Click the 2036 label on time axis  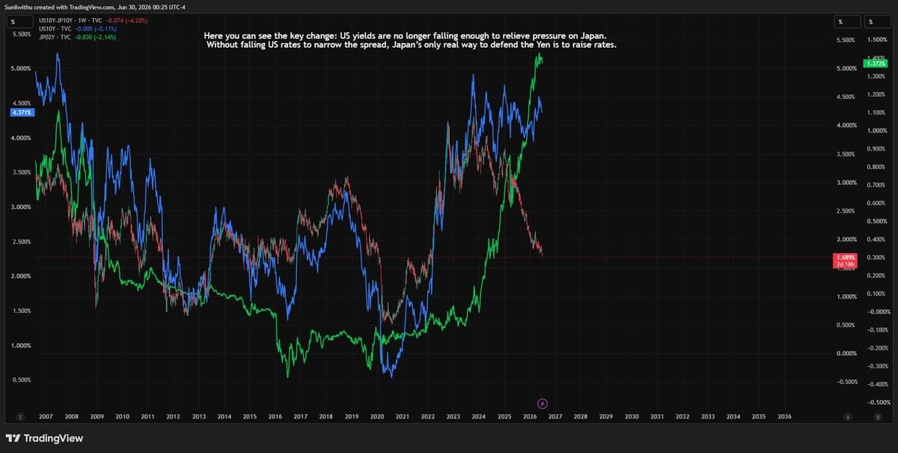point(784,416)
